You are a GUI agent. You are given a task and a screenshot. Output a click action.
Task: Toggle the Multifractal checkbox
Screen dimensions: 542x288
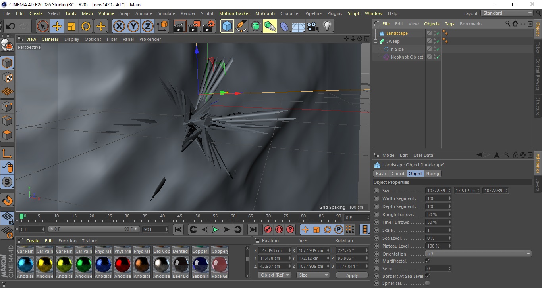[x=427, y=261]
